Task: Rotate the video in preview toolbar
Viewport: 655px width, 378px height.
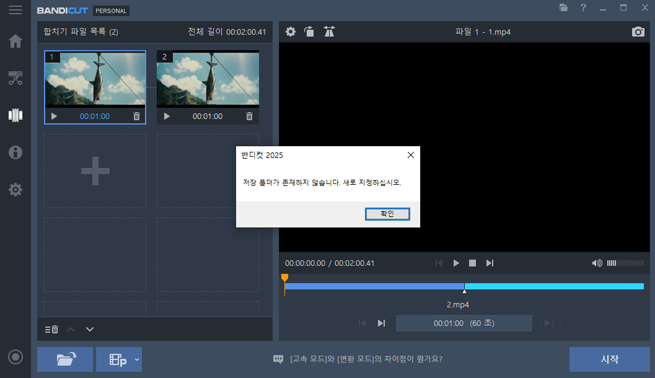Action: 309,32
